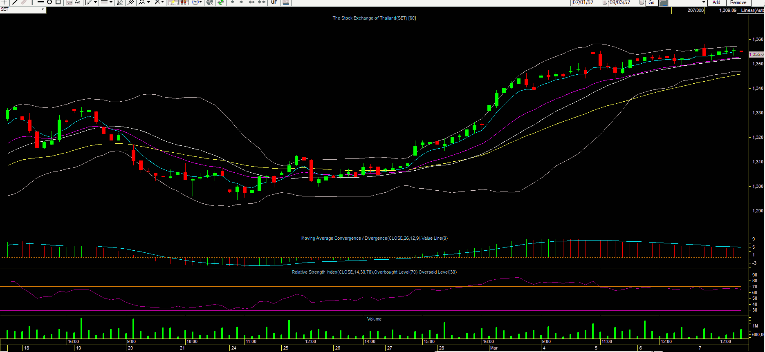
Task: Open the delete X tool dropdown arrow
Action: [163, 2]
